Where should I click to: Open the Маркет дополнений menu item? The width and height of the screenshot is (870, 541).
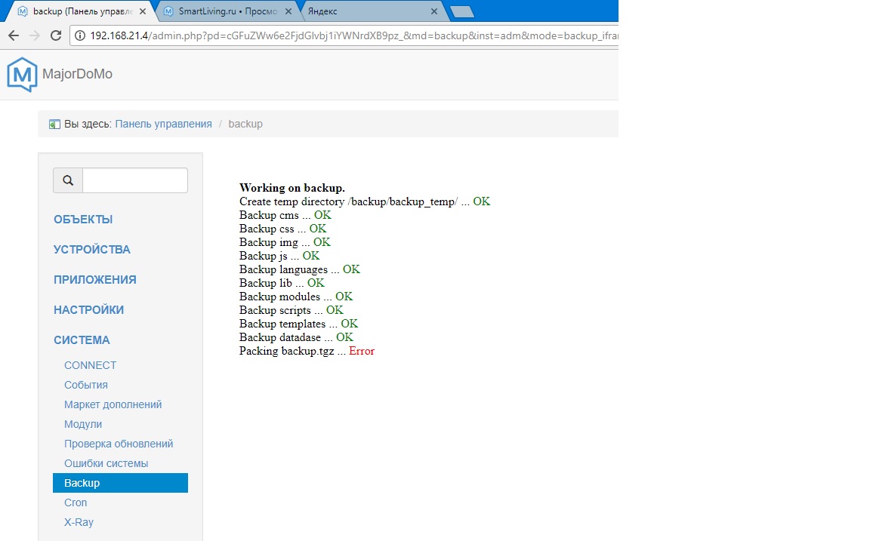pyautogui.click(x=113, y=404)
